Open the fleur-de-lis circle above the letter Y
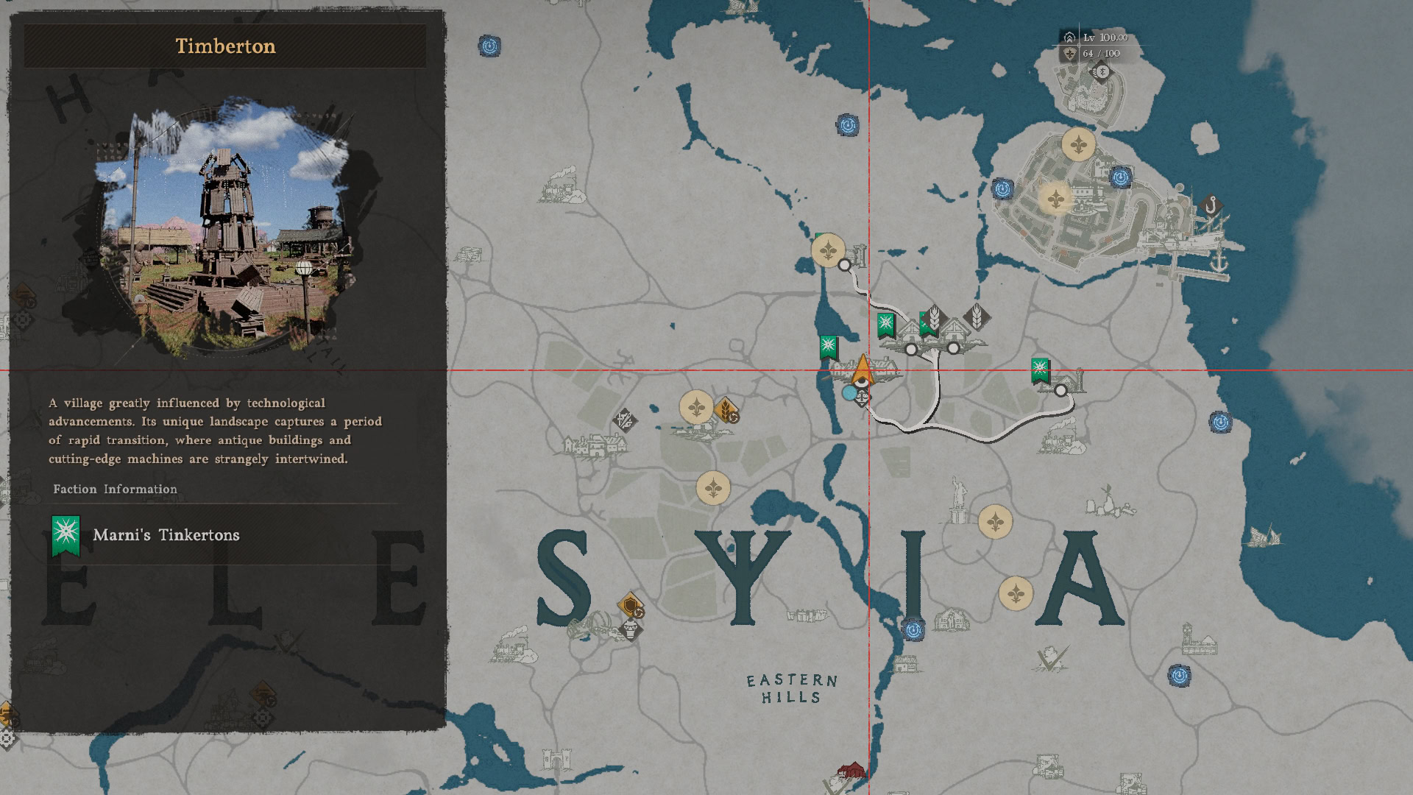This screenshot has height=795, width=1413. coord(713,488)
